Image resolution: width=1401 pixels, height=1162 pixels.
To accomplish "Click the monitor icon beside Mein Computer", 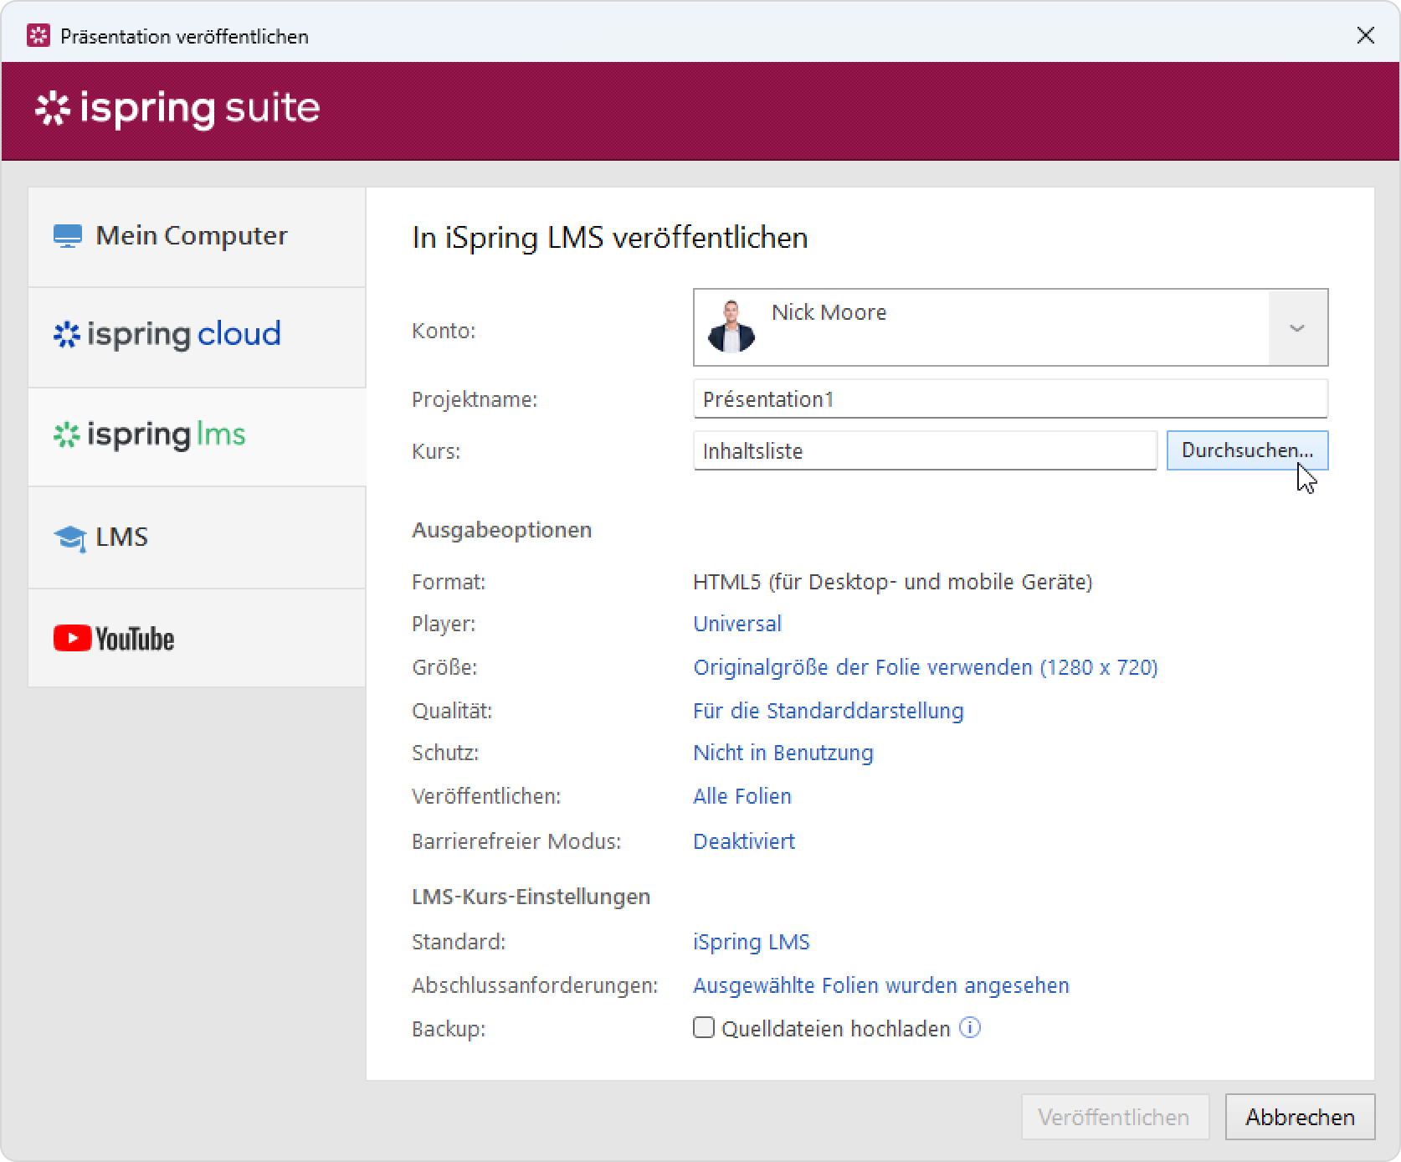I will [x=68, y=237].
